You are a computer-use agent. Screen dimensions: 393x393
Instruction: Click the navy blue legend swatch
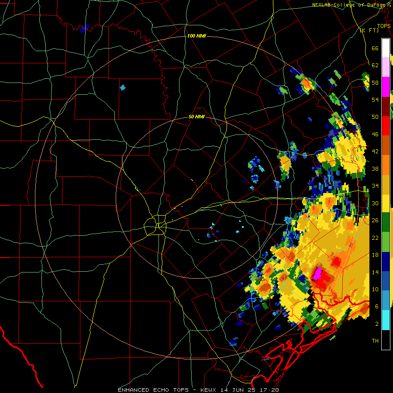click(x=386, y=262)
